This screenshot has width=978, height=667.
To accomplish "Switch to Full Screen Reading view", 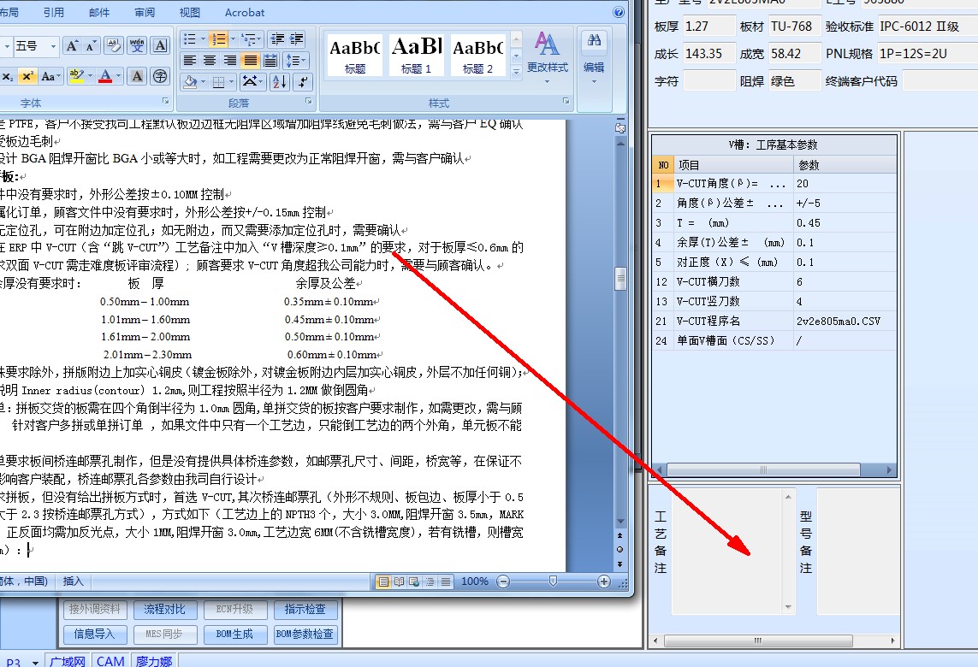I will click(400, 581).
